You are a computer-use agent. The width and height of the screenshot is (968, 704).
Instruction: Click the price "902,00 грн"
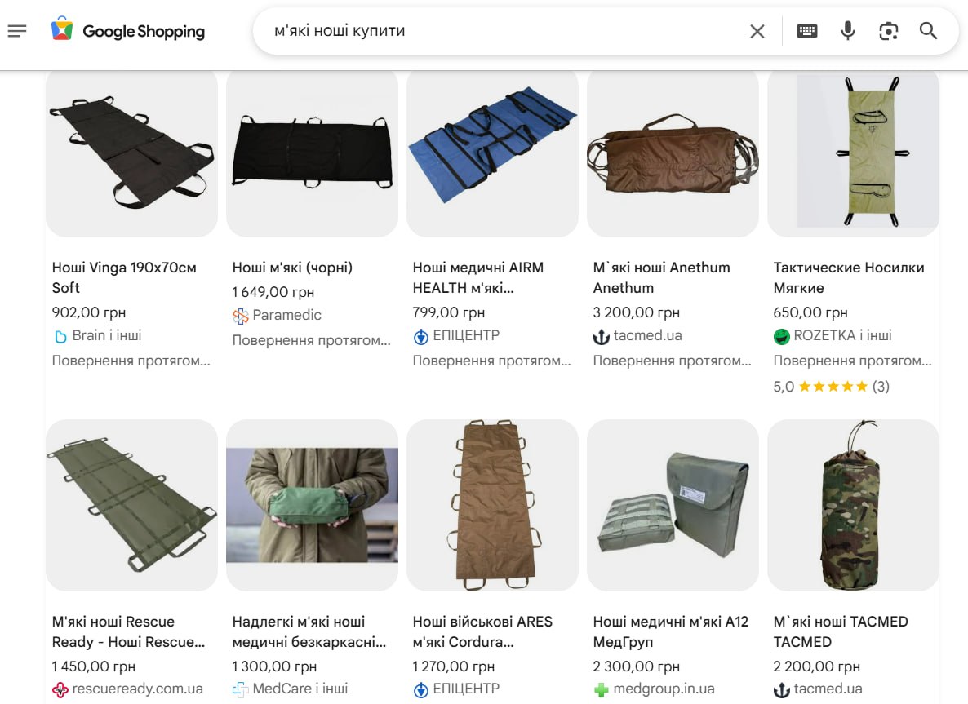(x=89, y=312)
